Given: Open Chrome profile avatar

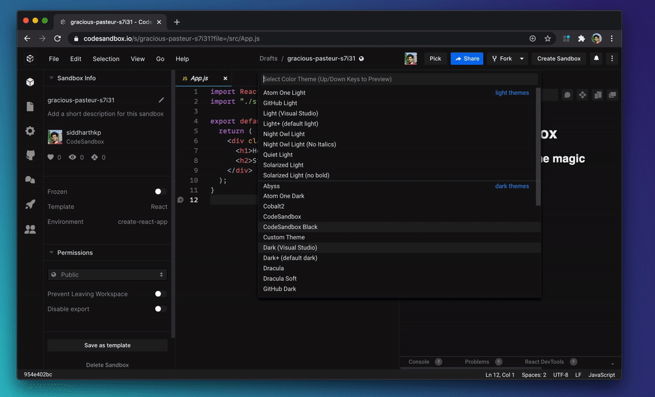Looking at the screenshot, I should (597, 39).
